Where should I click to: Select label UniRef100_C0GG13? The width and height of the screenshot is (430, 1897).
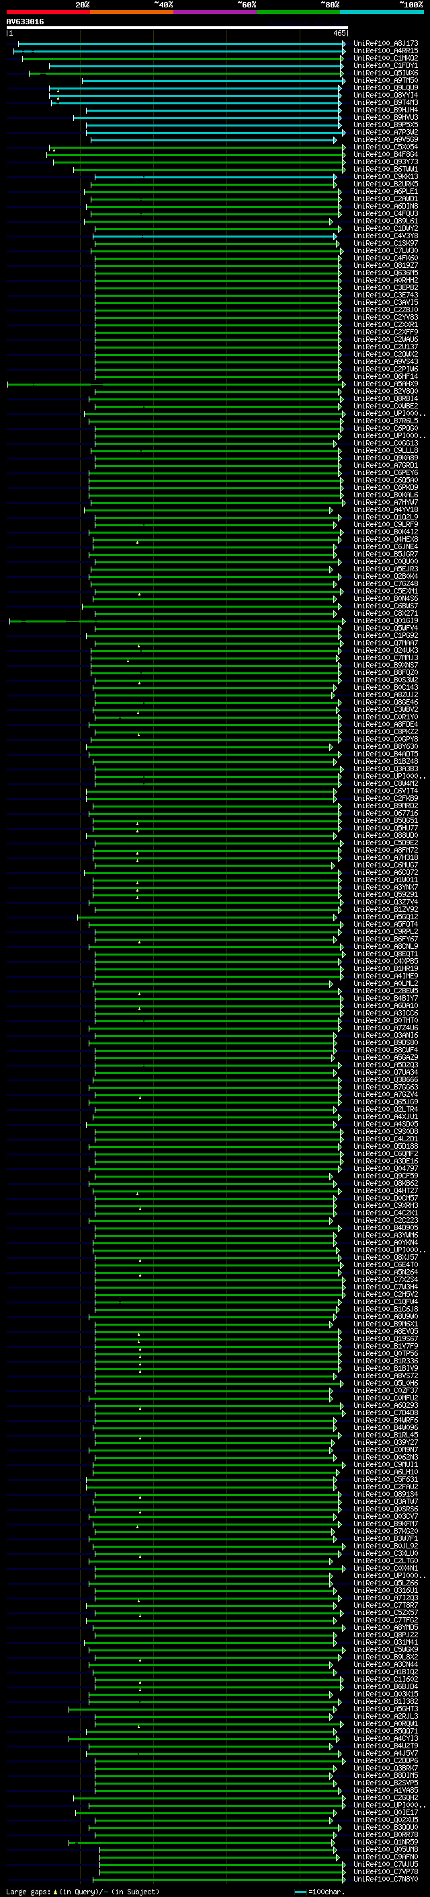tap(386, 443)
